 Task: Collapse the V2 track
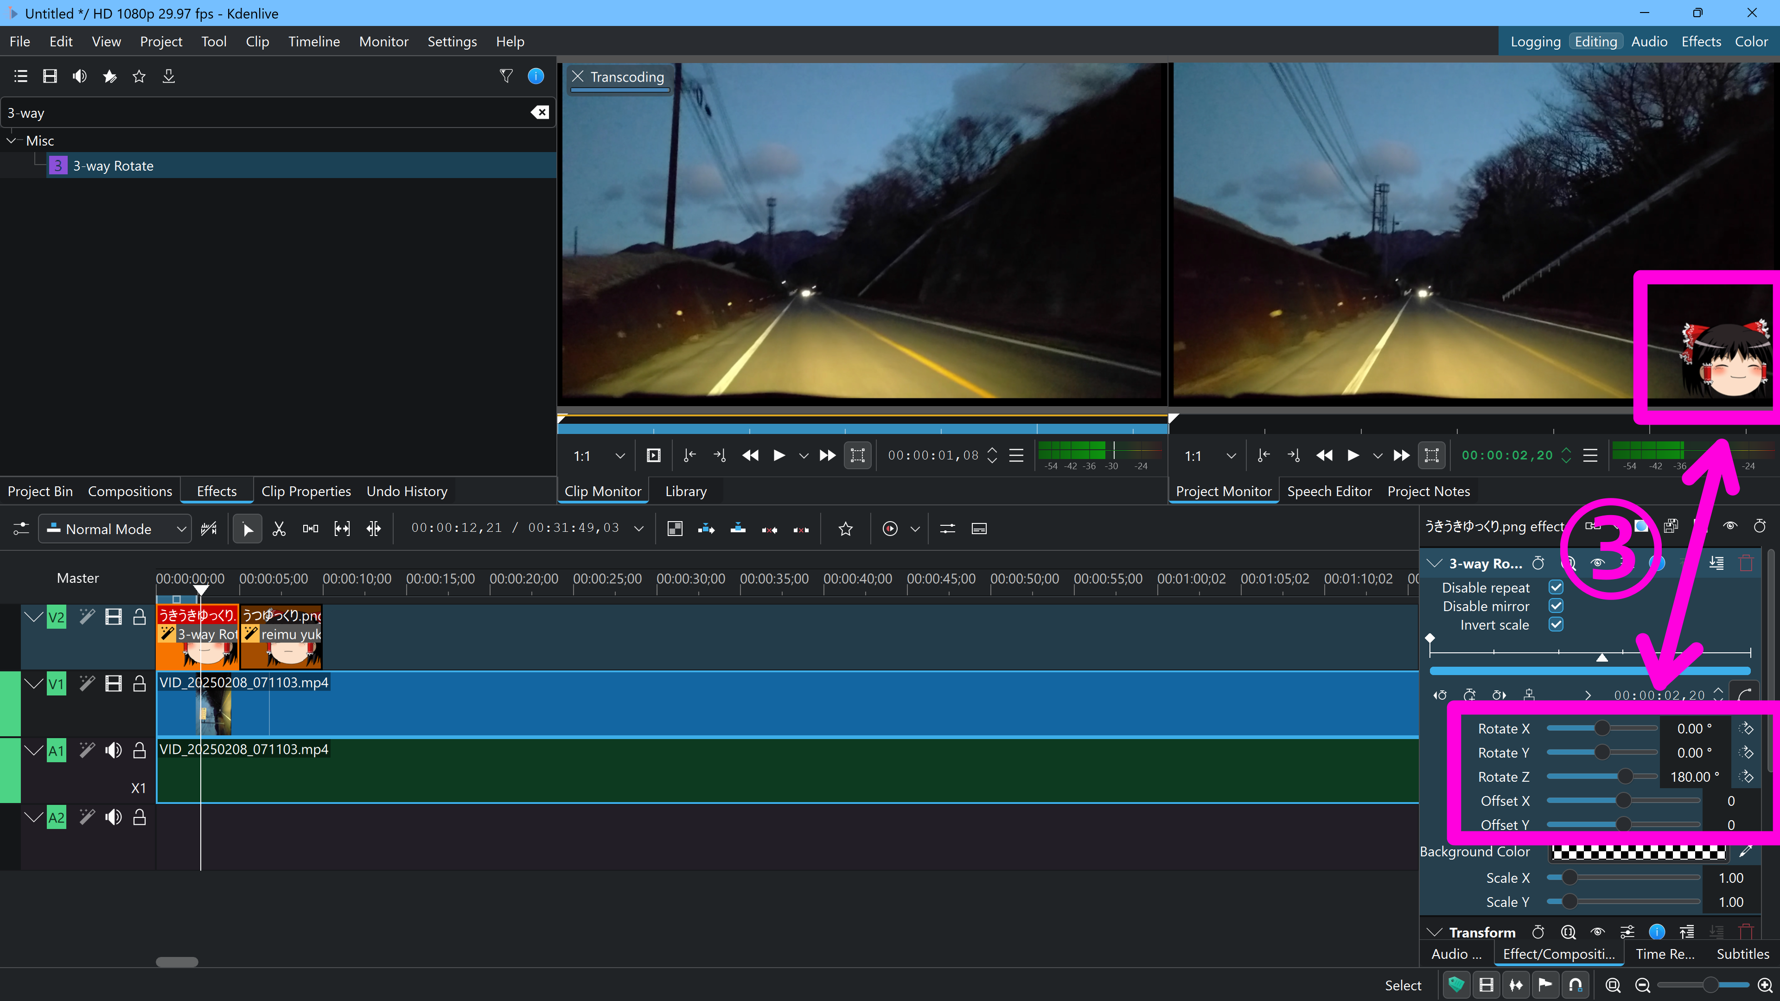pyautogui.click(x=33, y=617)
